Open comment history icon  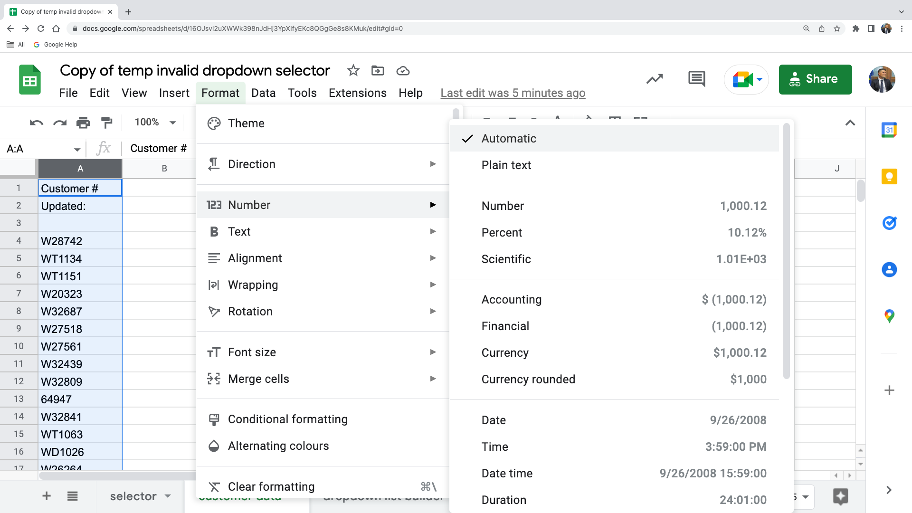(x=696, y=79)
